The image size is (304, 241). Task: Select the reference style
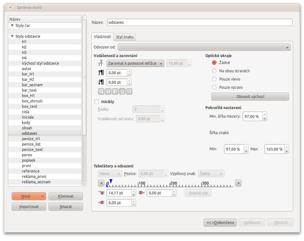coord(31,171)
